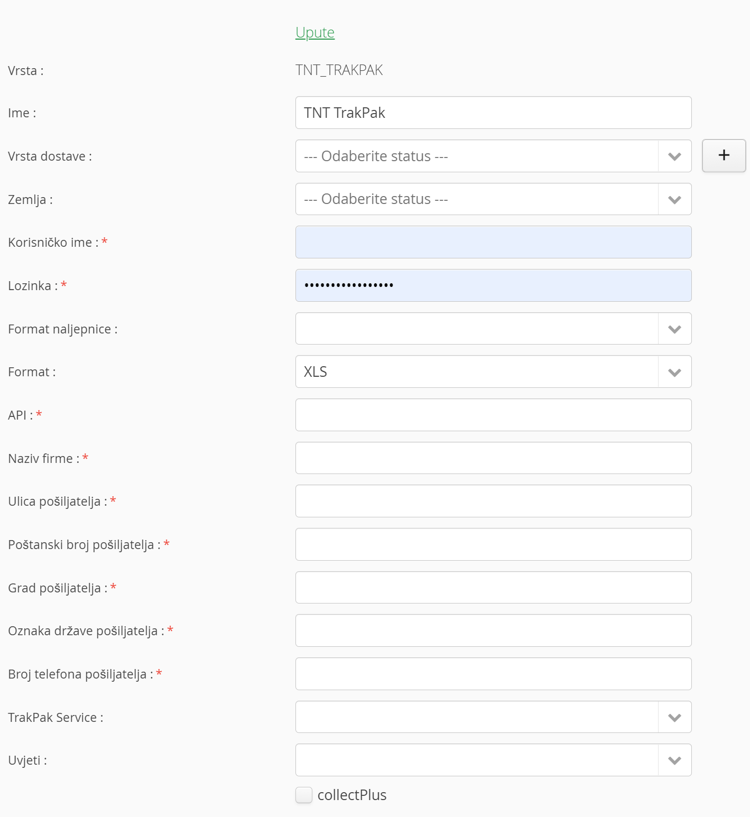Click the plus button beside Vrsta dostave

pos(724,155)
